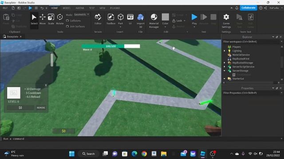
Task: Expand the ServerScriptService node
Action: (x=225, y=67)
